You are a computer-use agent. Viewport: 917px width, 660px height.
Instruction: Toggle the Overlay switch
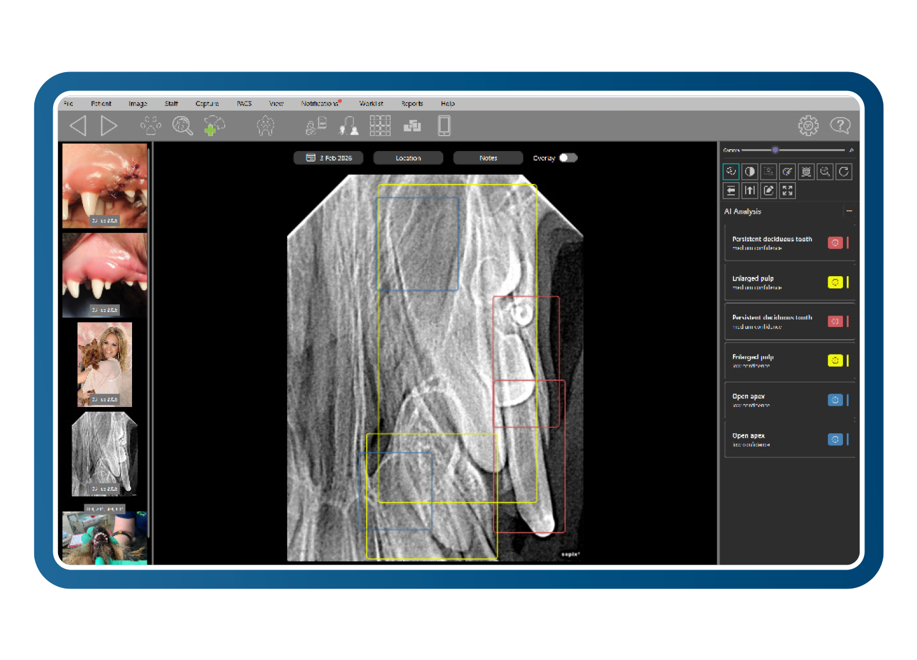567,158
